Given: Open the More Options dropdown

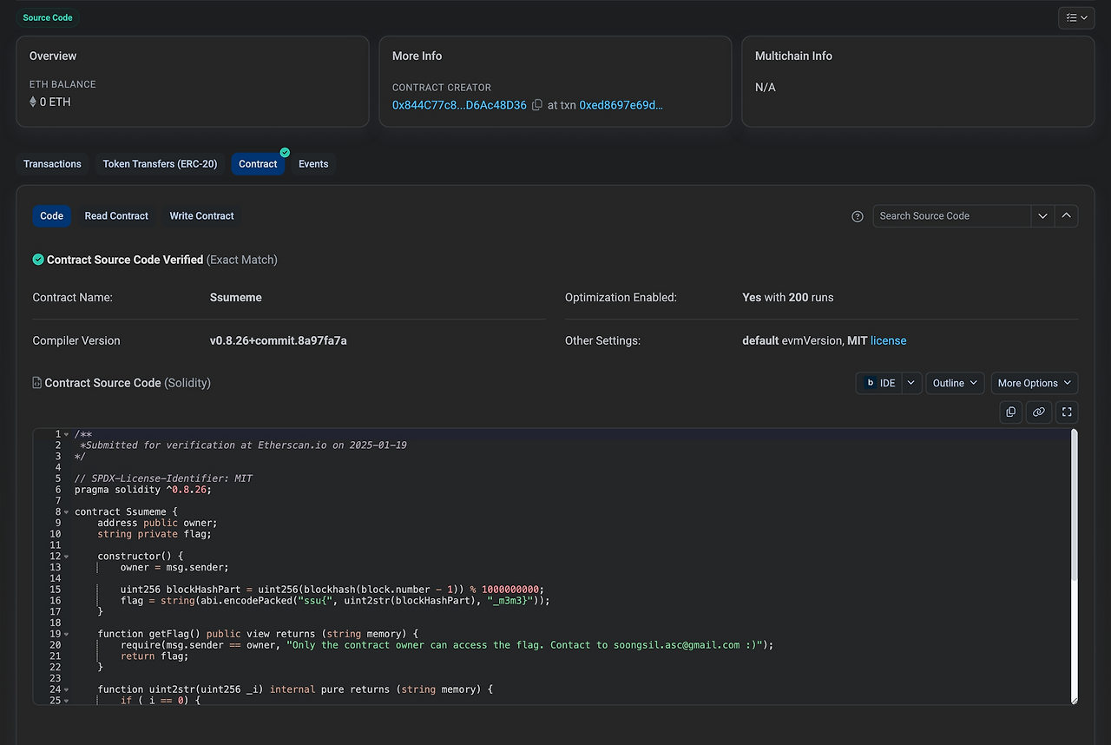Looking at the screenshot, I should (x=1034, y=383).
